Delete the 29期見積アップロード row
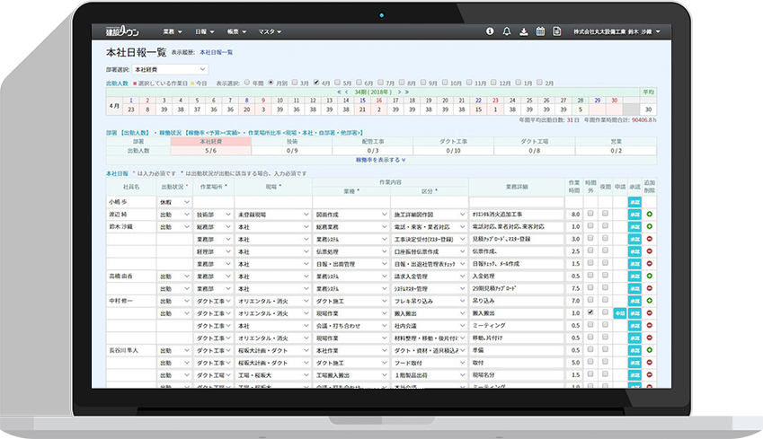The height and width of the screenshot is (439, 763). click(649, 288)
